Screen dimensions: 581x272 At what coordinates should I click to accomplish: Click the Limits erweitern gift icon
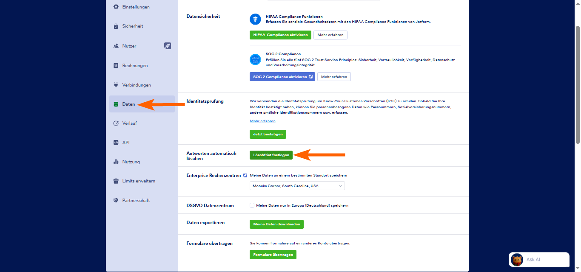coord(116,181)
